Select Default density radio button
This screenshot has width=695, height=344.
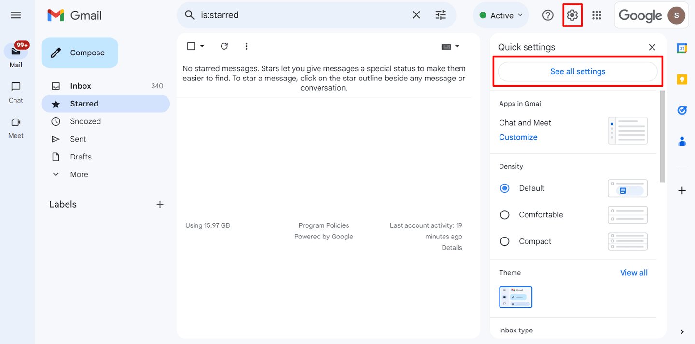(x=505, y=188)
